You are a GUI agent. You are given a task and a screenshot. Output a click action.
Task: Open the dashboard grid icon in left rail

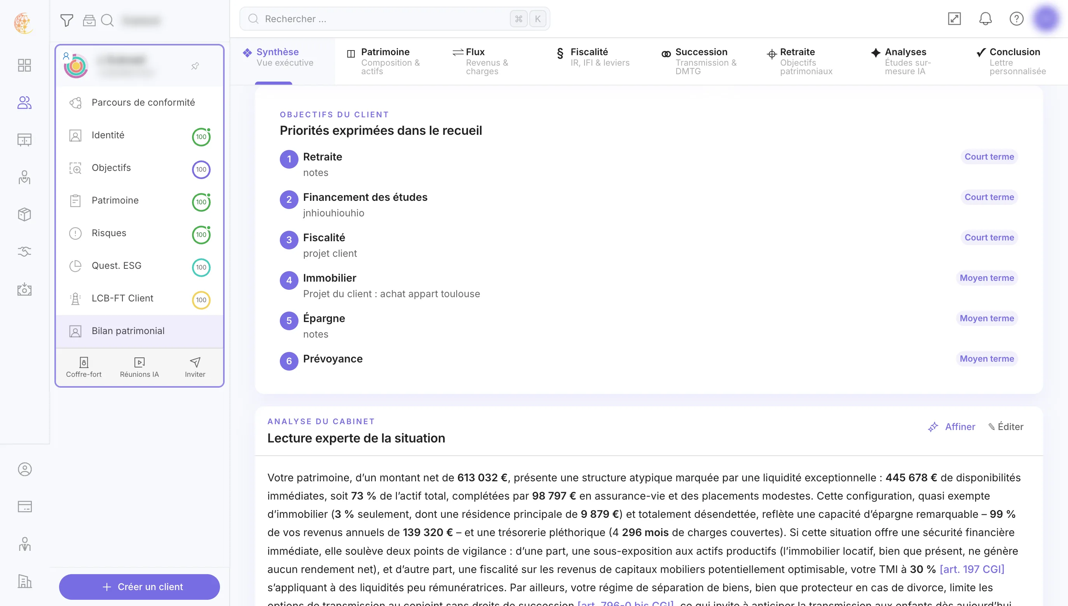(24, 65)
